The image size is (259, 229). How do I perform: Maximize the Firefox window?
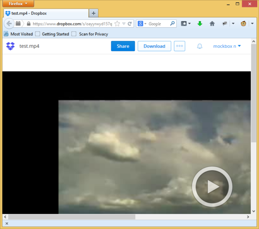click(x=237, y=4)
